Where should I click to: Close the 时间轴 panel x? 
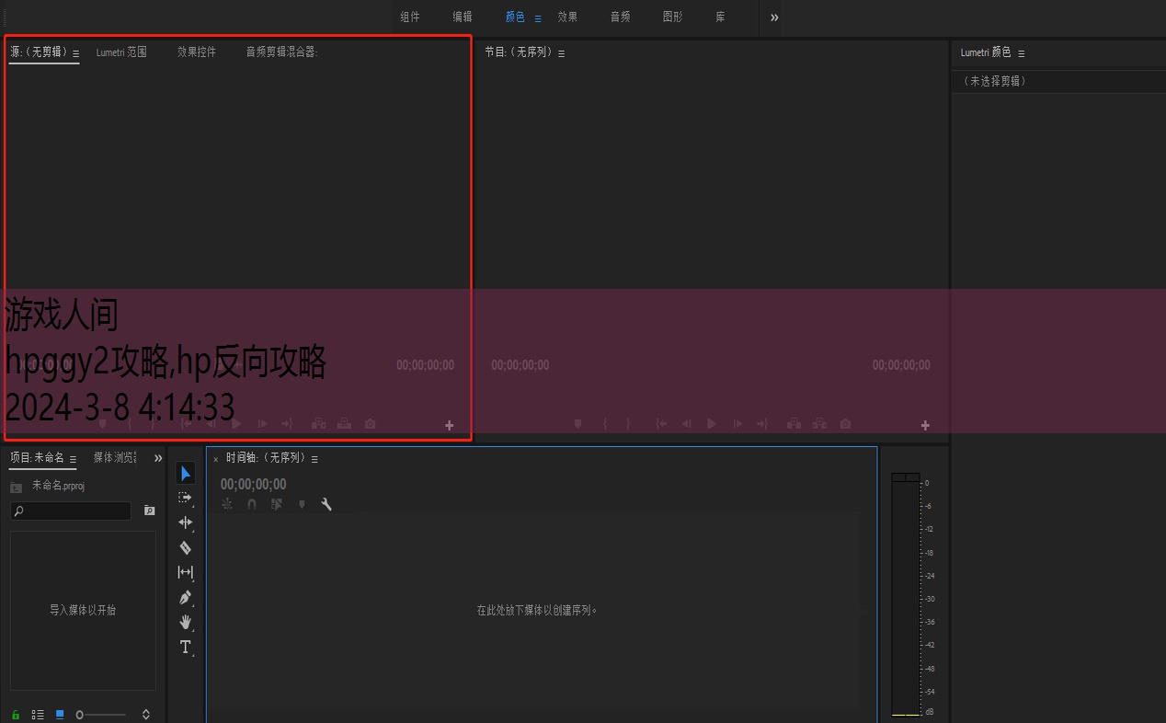point(216,459)
